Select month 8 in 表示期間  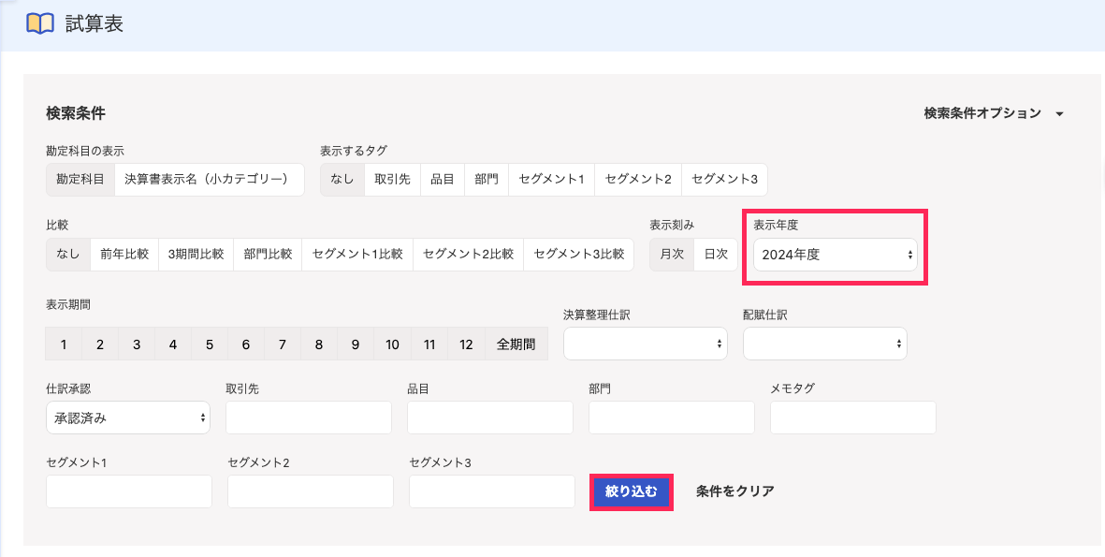tap(319, 344)
